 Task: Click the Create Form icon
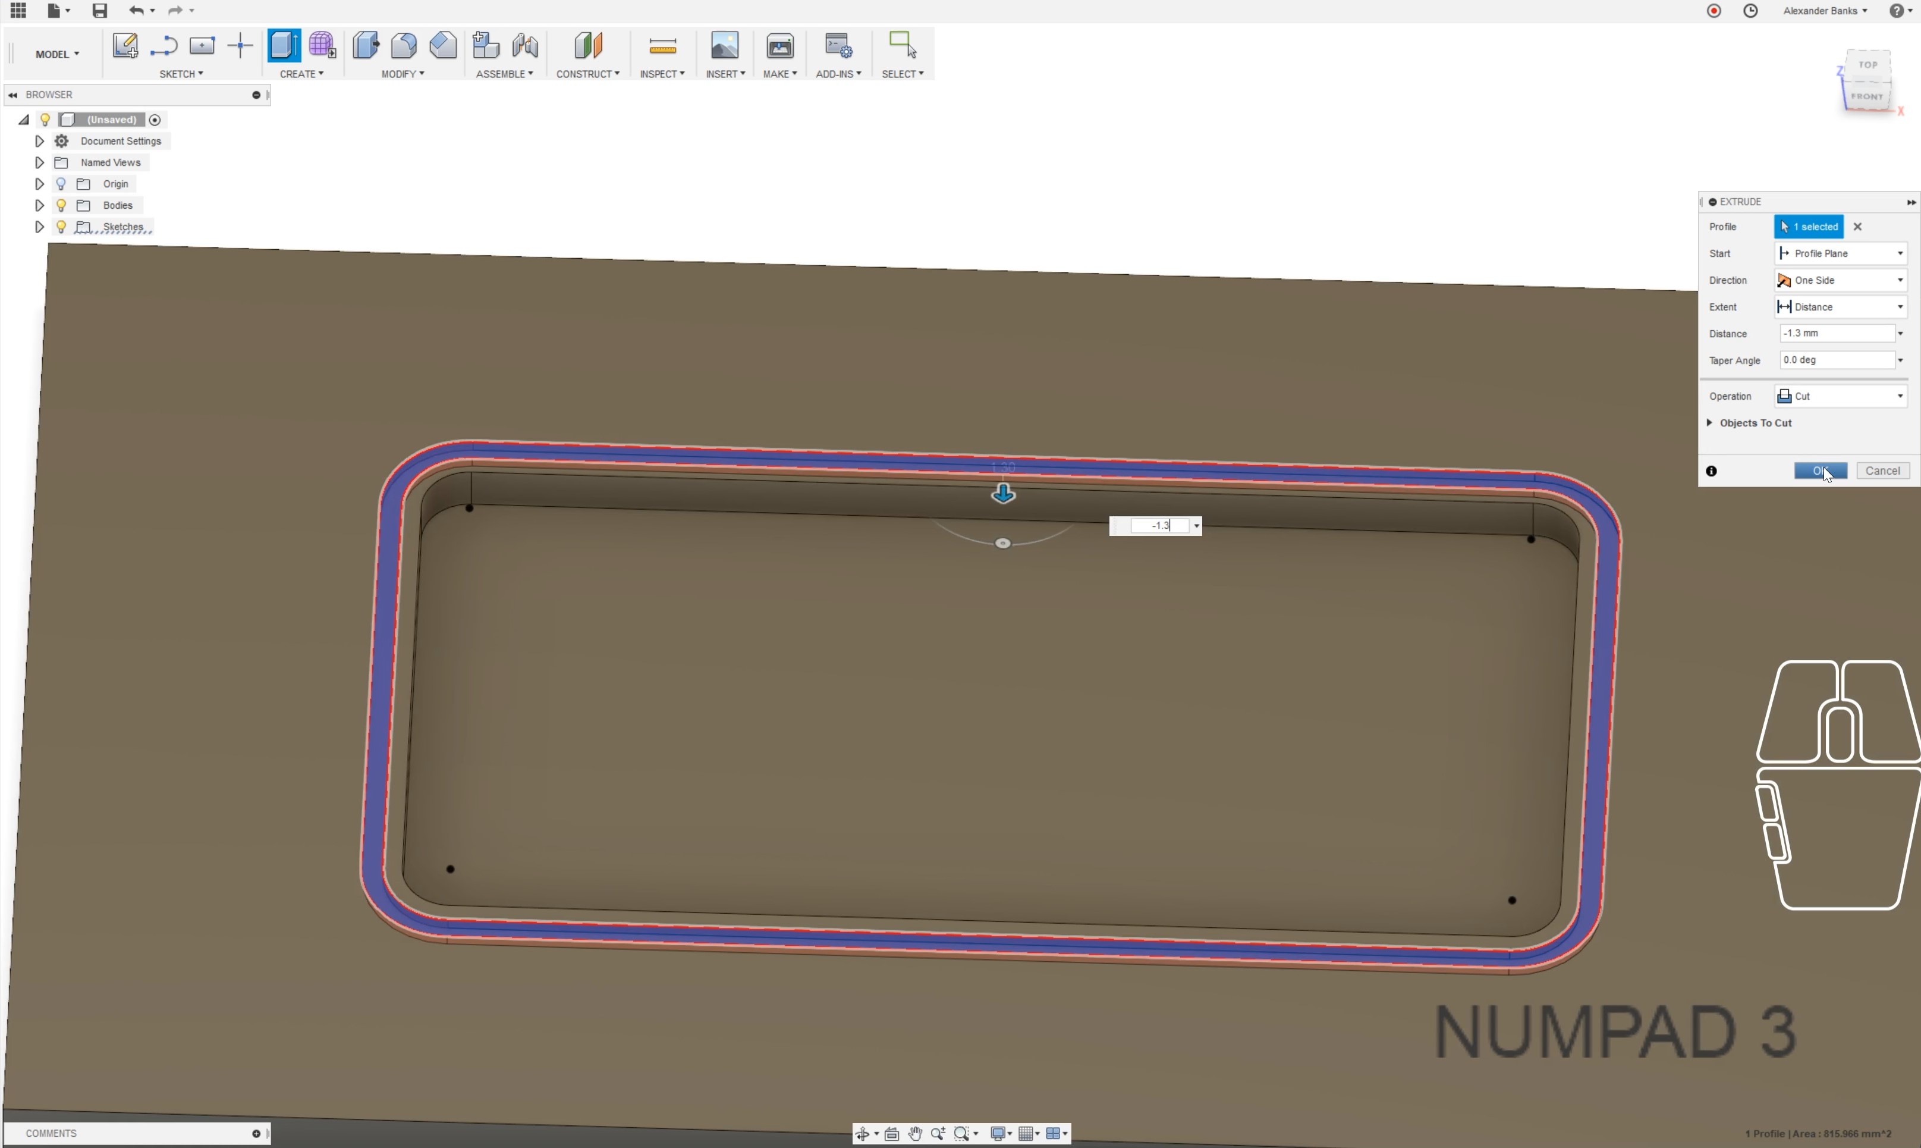pos(322,46)
